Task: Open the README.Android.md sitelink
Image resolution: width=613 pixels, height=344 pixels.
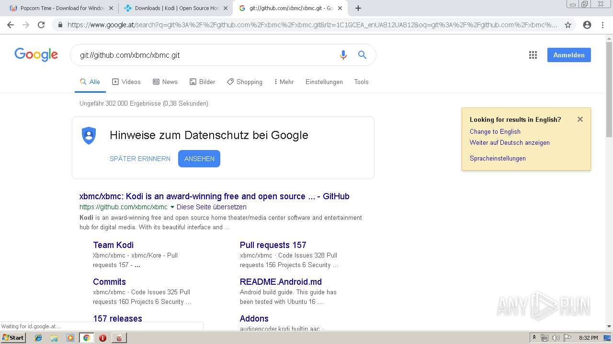Action: (281, 281)
